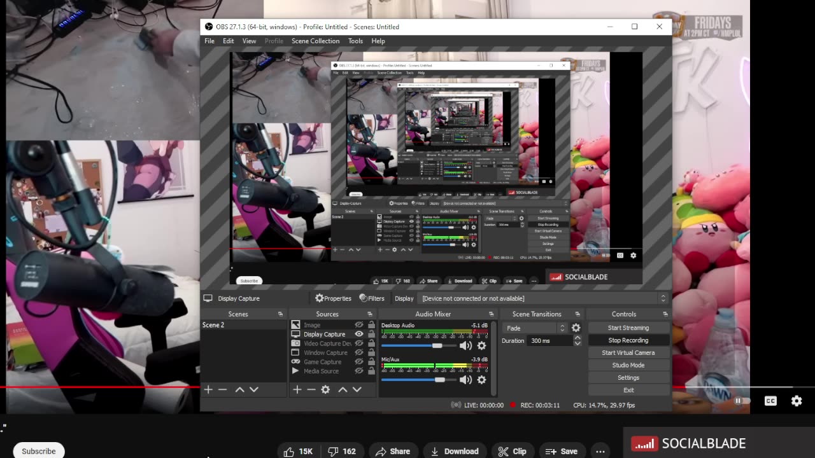
Task: Pop out the Scenes dock
Action: point(280,314)
